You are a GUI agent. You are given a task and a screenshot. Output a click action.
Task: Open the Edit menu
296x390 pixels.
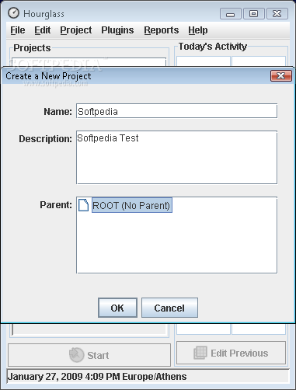[x=43, y=30]
